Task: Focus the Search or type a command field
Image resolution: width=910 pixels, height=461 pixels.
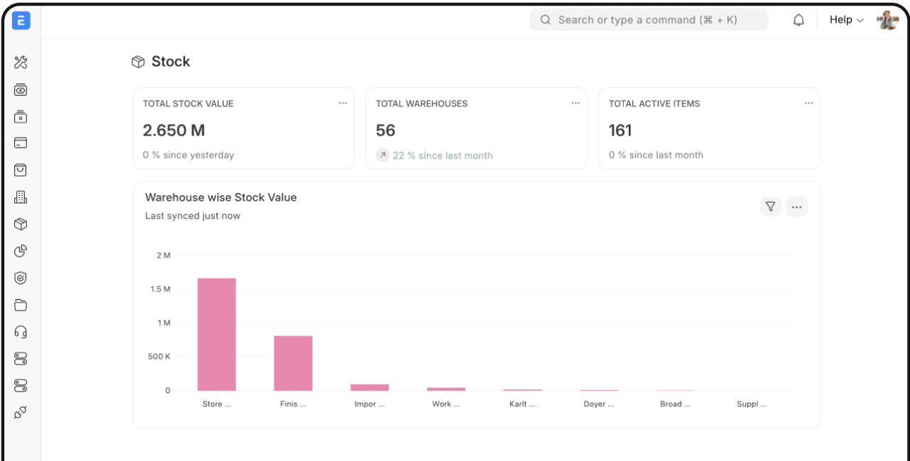Action: (x=649, y=20)
